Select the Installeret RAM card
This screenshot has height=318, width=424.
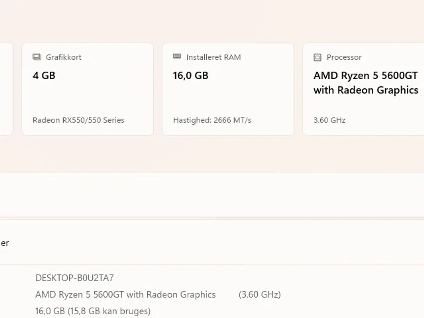pyautogui.click(x=228, y=88)
